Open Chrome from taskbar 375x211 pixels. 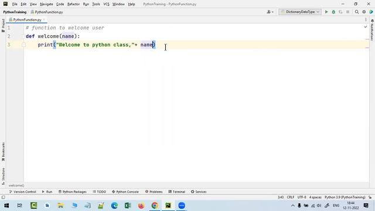point(155,206)
